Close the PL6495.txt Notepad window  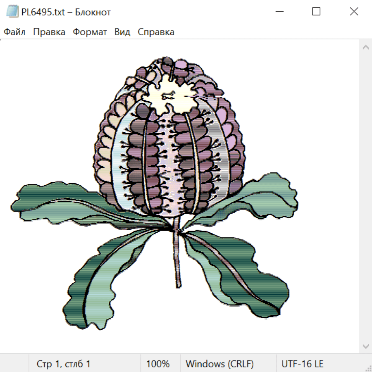tap(354, 12)
